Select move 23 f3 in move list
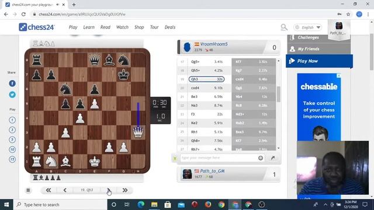This screenshot has height=210, width=374. coord(206,114)
